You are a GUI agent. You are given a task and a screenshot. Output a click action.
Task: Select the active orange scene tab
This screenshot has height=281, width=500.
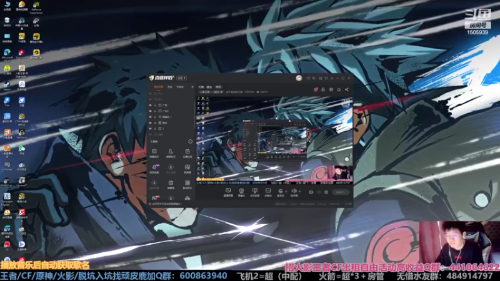tap(159, 87)
